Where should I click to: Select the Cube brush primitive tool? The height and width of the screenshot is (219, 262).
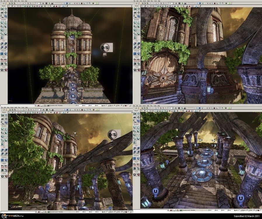(2, 22)
